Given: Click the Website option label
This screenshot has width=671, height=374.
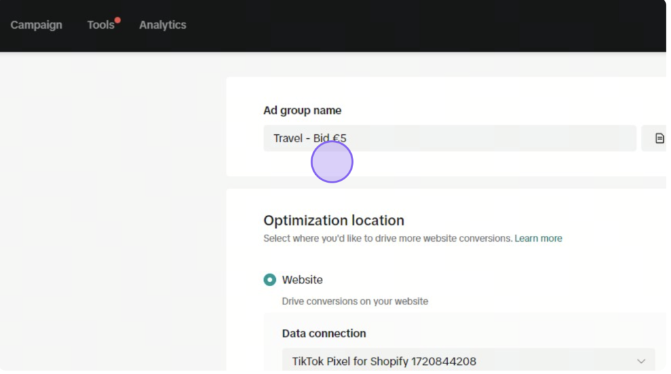Looking at the screenshot, I should point(302,280).
